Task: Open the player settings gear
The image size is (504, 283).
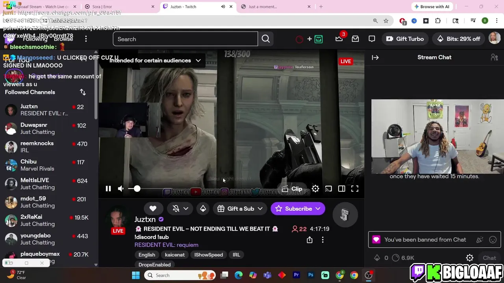Action: tap(315, 189)
